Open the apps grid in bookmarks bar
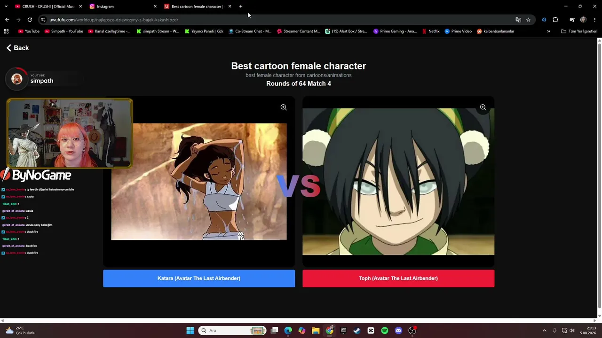602x338 pixels. tap(6, 31)
